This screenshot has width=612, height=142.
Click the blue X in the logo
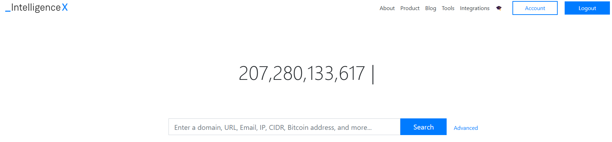65,8
